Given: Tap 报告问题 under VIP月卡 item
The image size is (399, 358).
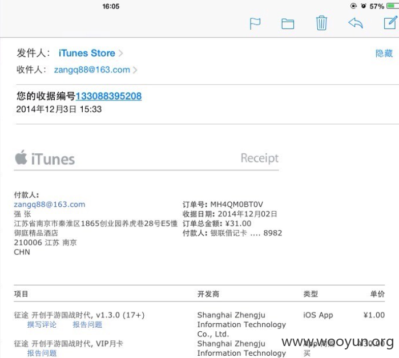Looking at the screenshot, I should pos(42,353).
